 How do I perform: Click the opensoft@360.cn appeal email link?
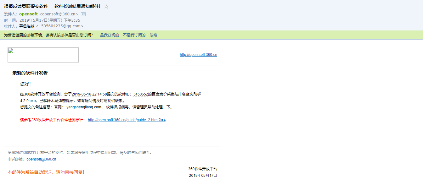(x=41, y=159)
